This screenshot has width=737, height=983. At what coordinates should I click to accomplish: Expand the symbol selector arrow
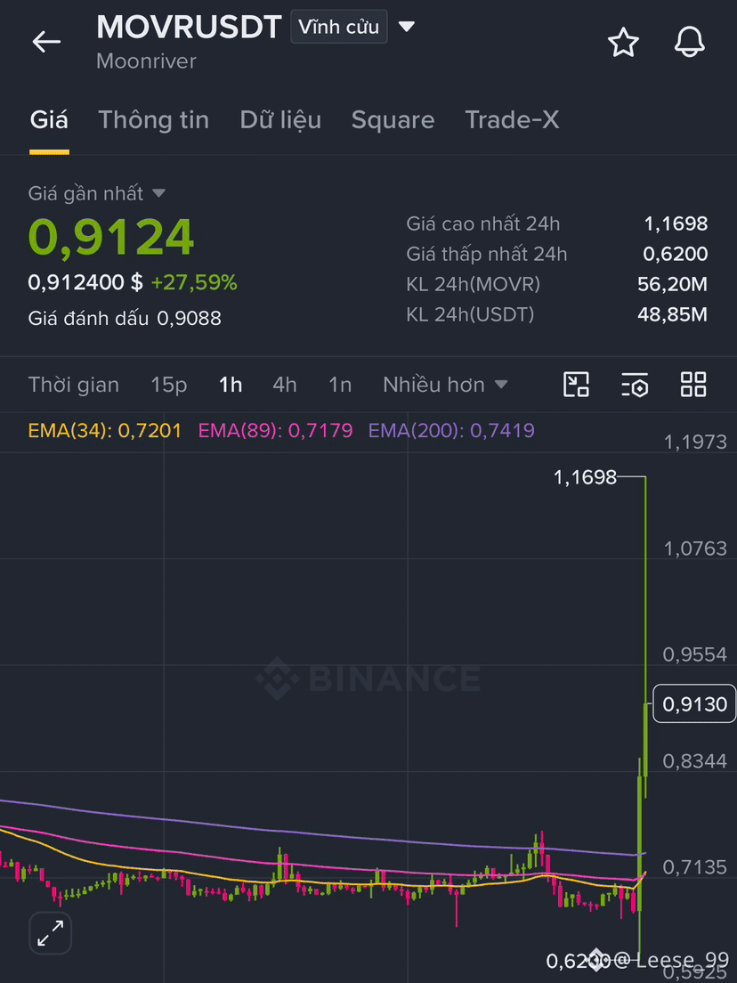pos(407,27)
